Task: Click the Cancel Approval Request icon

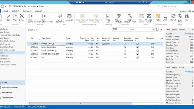Action: pyautogui.click(x=96, y=16)
